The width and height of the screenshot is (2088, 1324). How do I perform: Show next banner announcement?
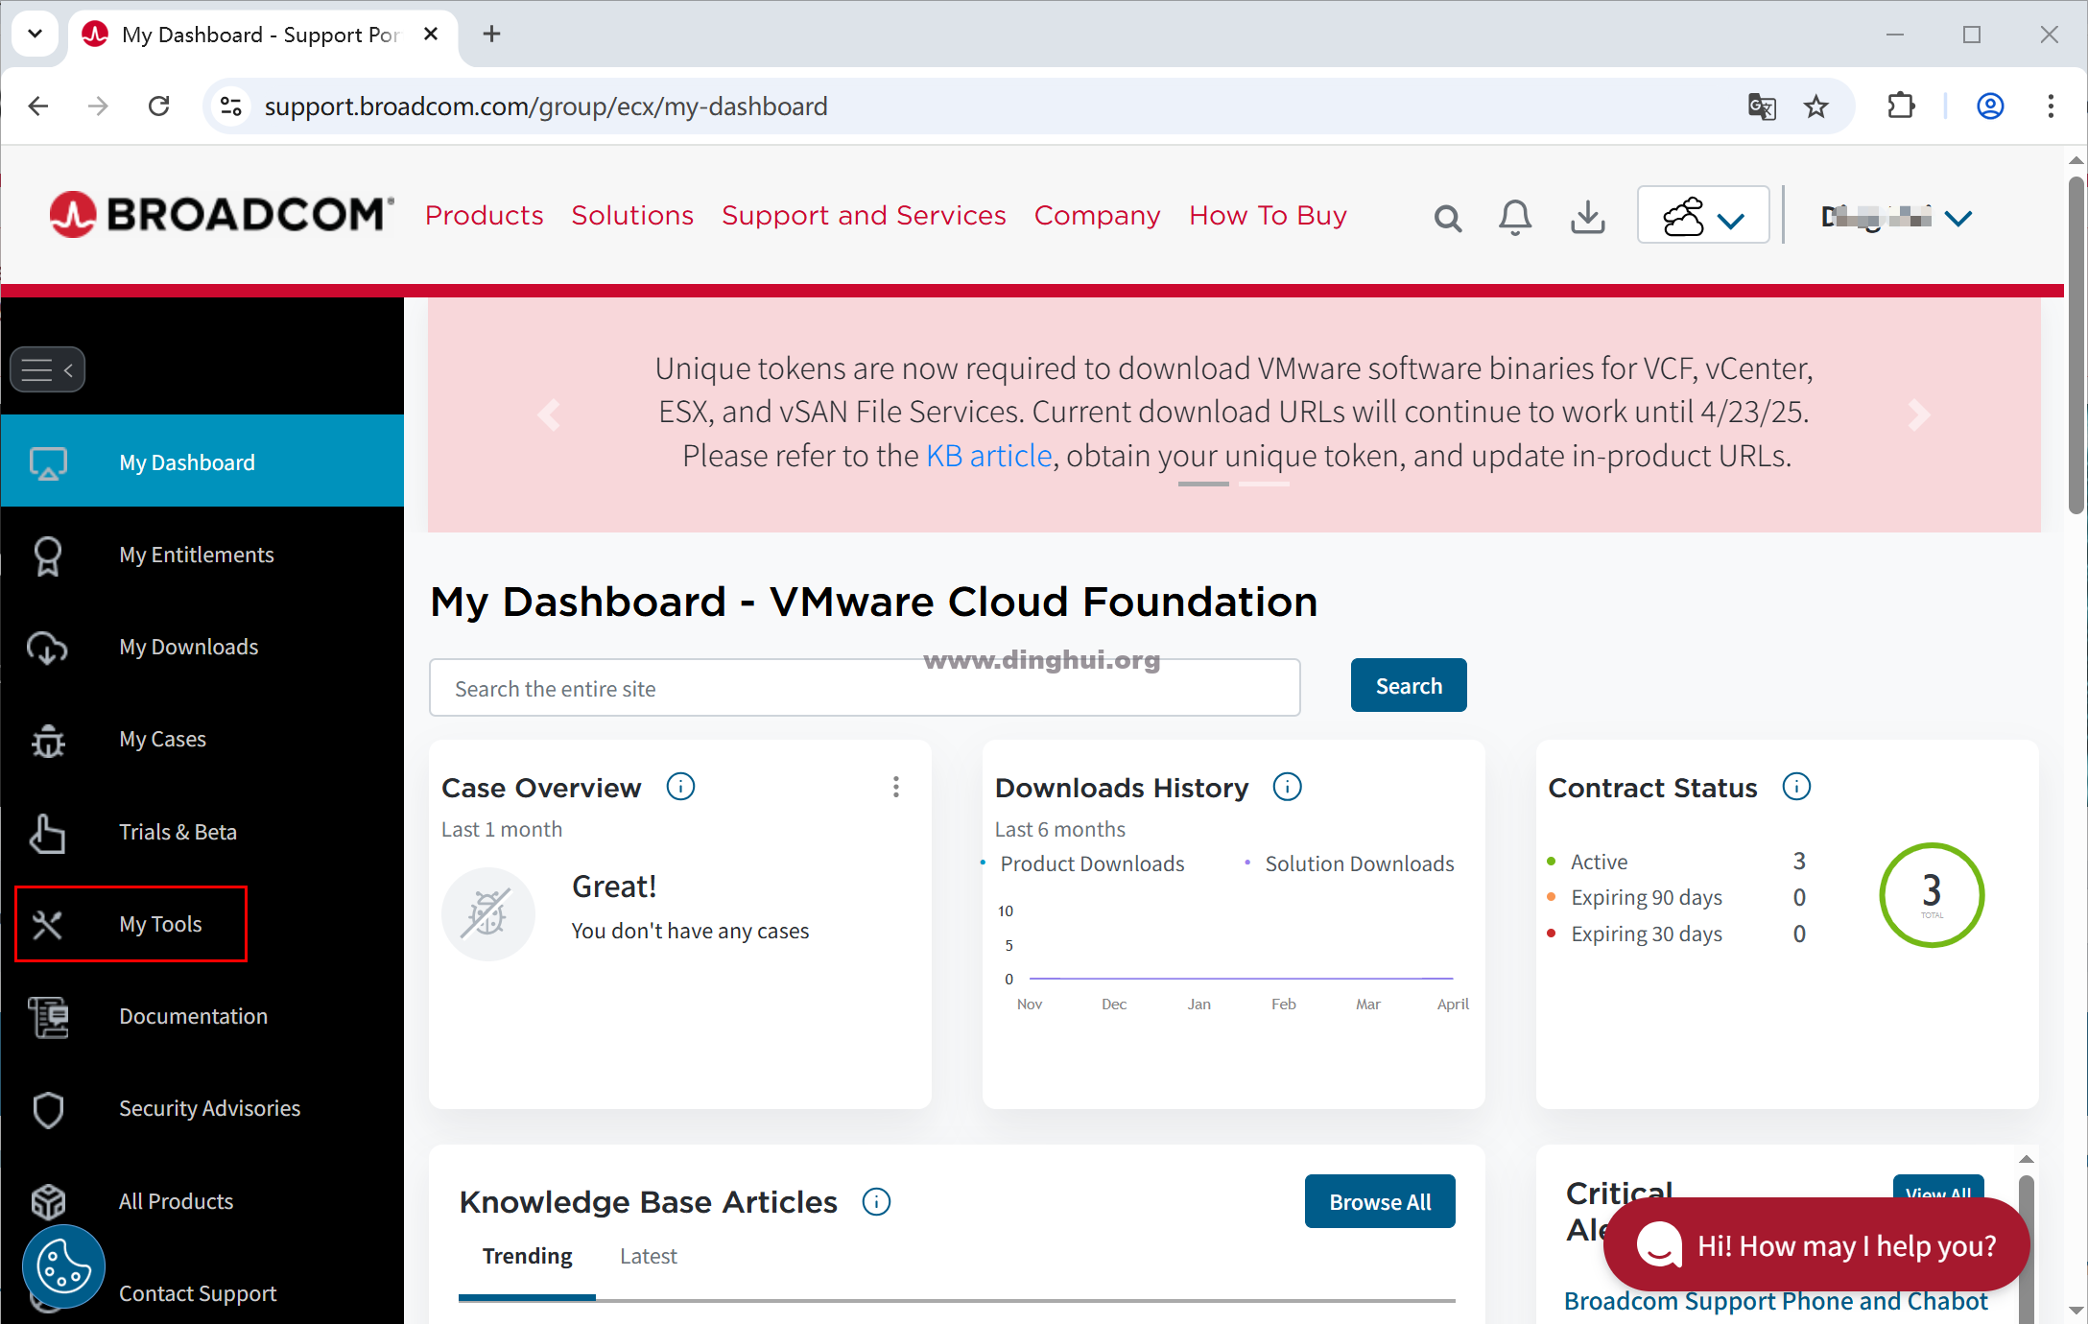click(x=1919, y=415)
